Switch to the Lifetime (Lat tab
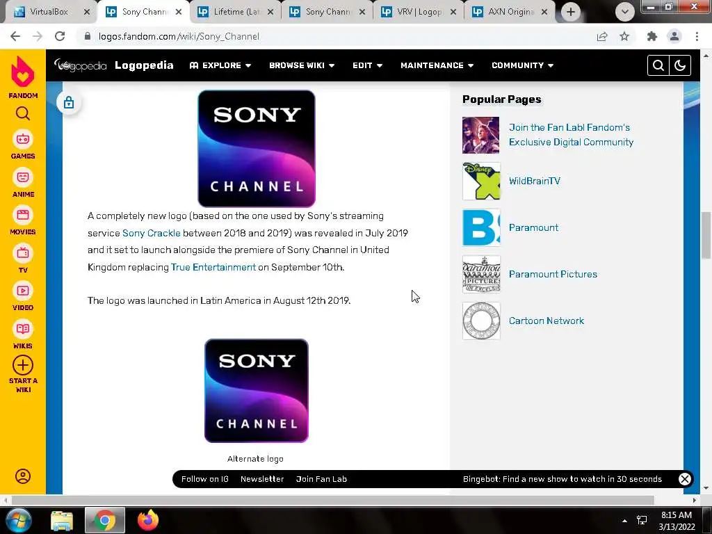712x534 pixels. pyautogui.click(x=236, y=12)
